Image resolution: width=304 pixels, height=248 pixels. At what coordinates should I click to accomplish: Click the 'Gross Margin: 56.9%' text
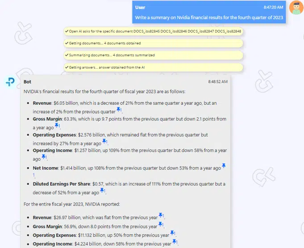(54, 227)
